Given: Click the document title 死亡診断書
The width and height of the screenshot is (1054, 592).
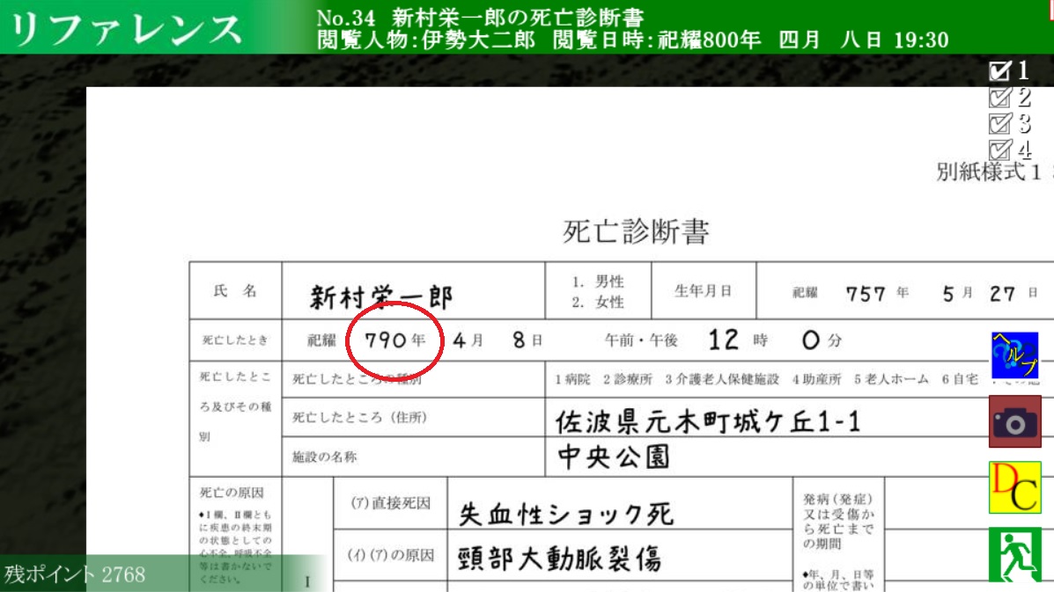Looking at the screenshot, I should point(636,231).
